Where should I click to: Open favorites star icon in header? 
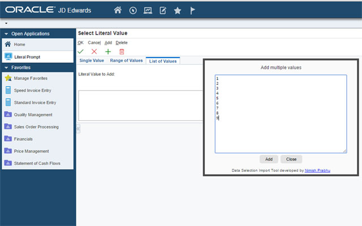coord(177,10)
